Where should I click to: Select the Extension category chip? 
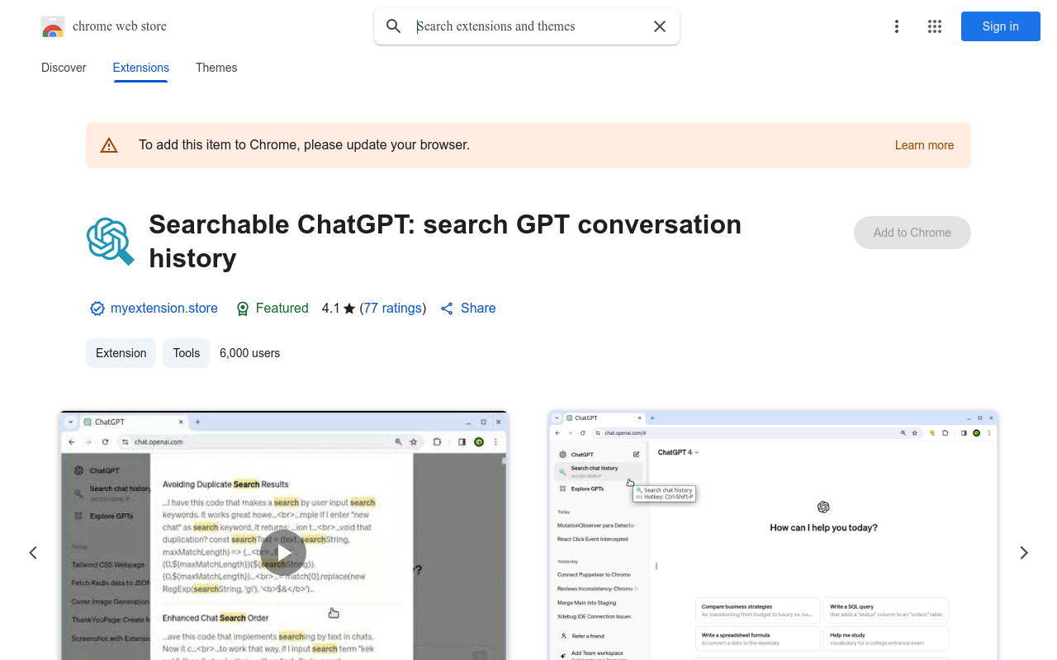click(x=121, y=353)
